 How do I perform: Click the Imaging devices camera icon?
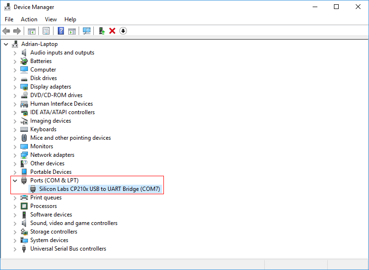click(24, 121)
